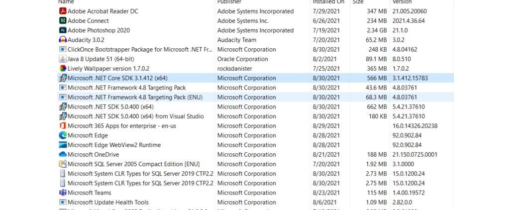Click the Microsoft Edge WebView2 Runtime icon
526x210 pixels.
pyautogui.click(x=63, y=145)
